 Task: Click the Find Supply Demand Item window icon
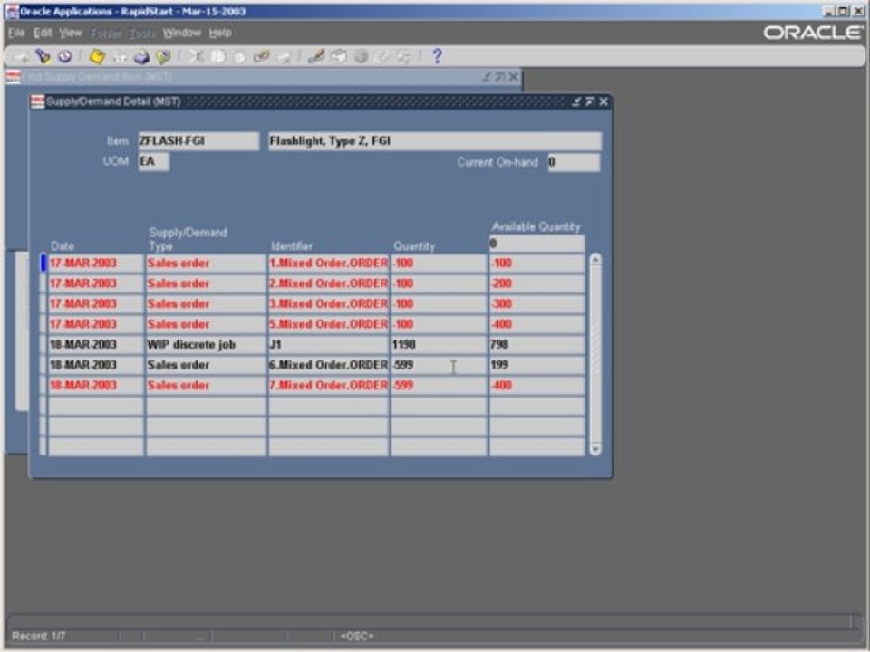pyautogui.click(x=14, y=76)
